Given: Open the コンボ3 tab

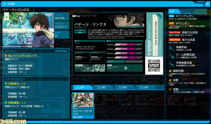Looking at the screenshot, I should click(122, 87).
